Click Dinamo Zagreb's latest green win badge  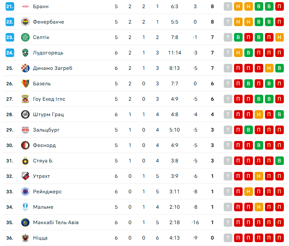click(280, 68)
